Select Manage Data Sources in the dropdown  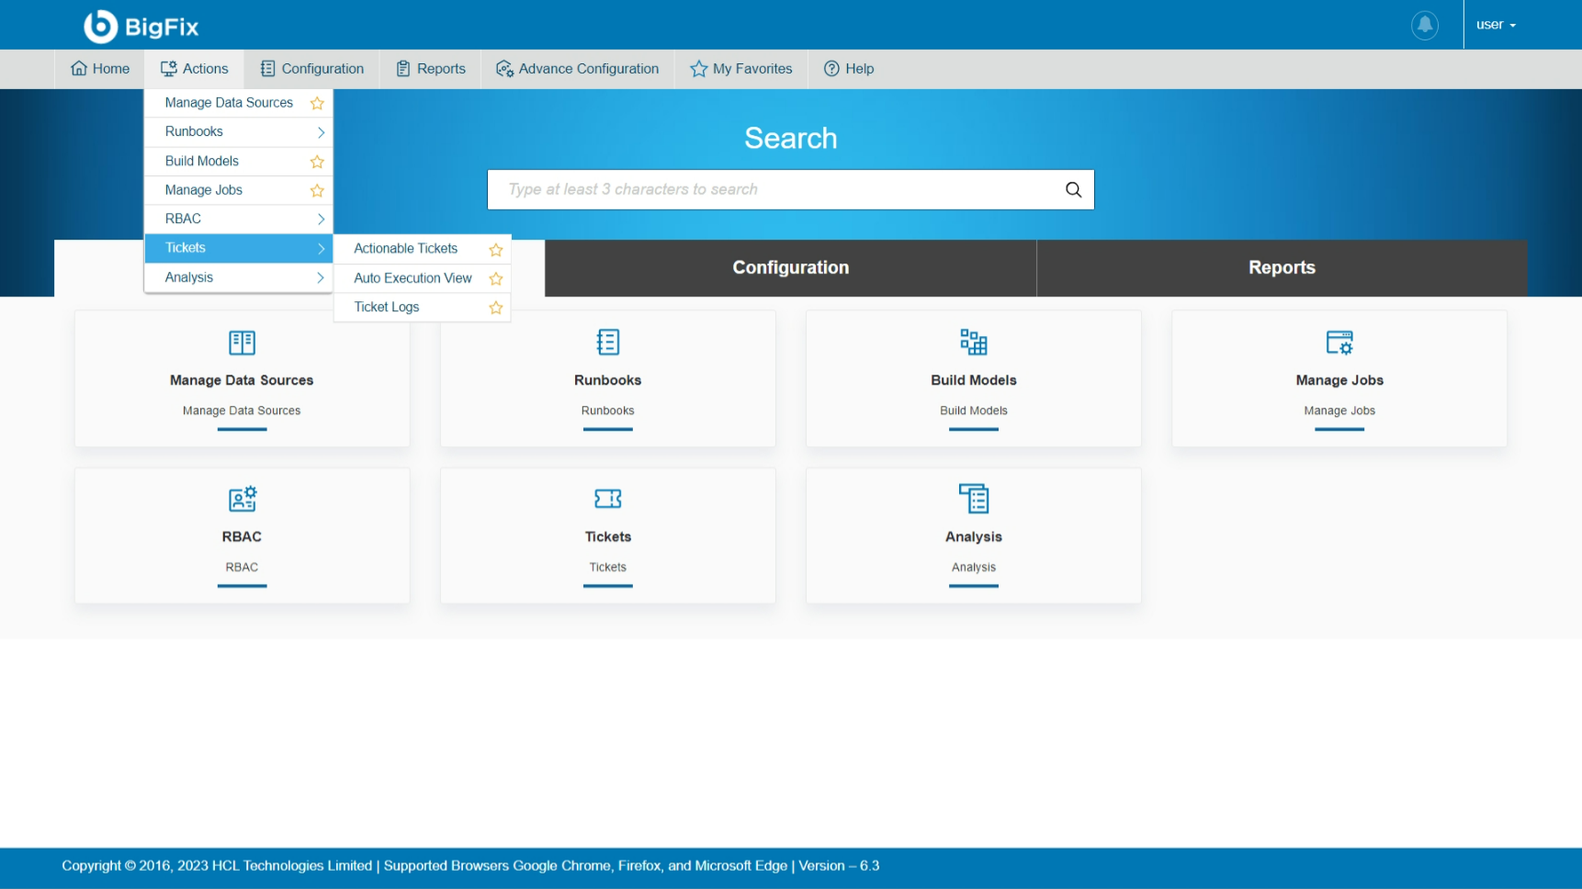point(229,103)
